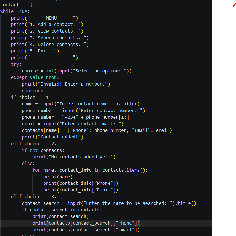Click the 'Contact added!' print line

coord(53,137)
